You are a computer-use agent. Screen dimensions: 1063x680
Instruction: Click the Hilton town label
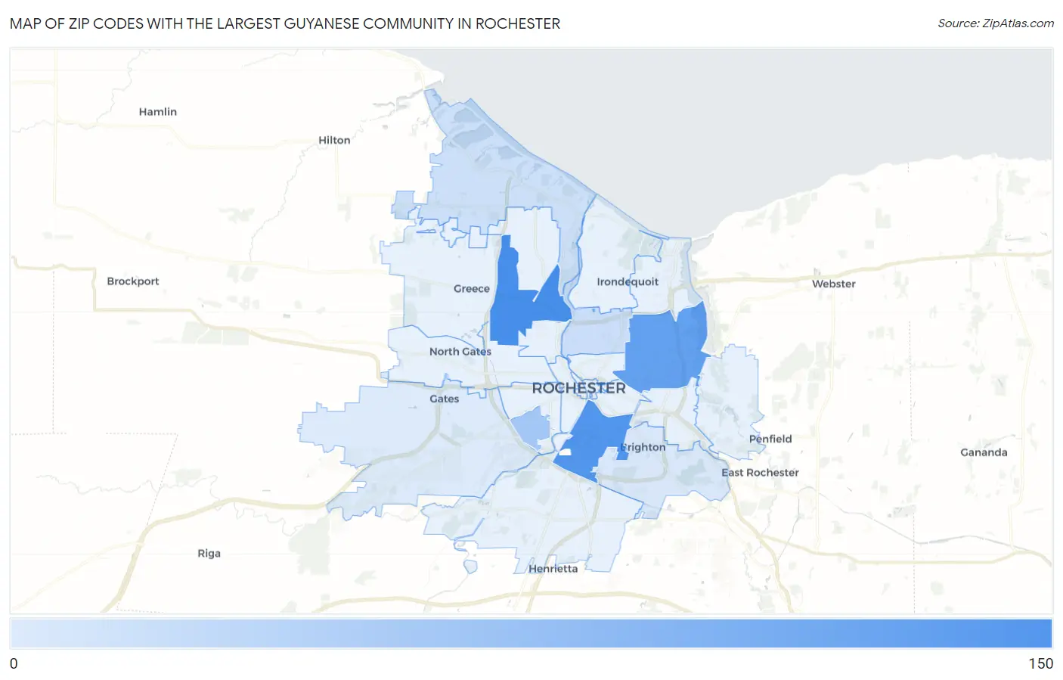click(x=334, y=140)
